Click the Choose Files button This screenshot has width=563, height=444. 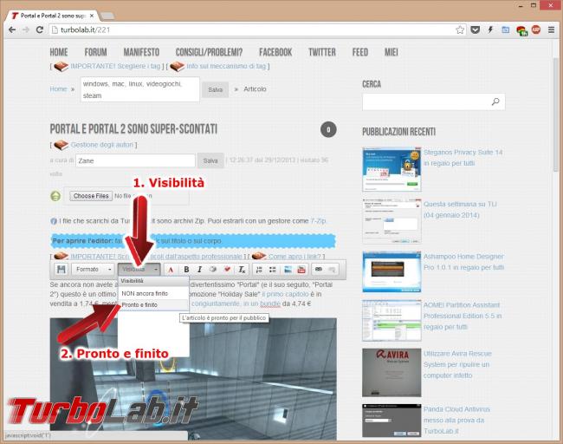[x=91, y=196]
